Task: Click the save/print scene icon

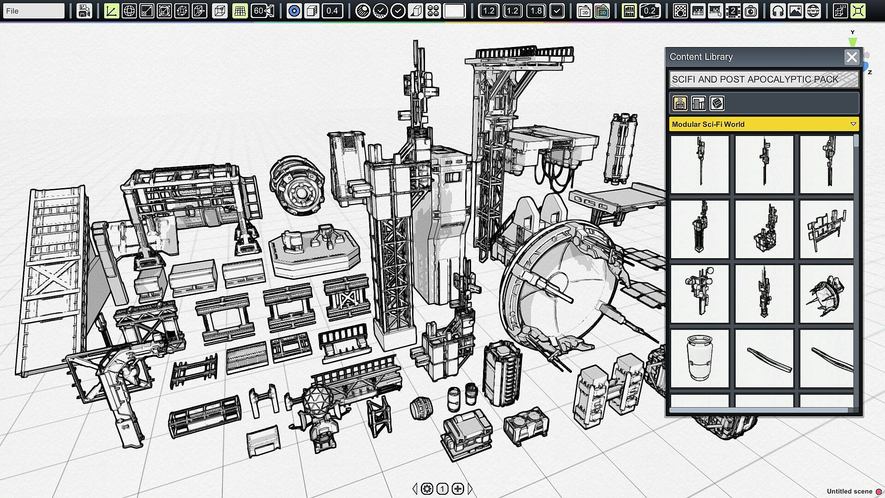Action: pyautogui.click(x=84, y=11)
